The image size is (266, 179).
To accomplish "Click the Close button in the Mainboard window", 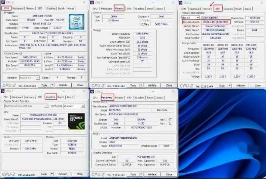I will pyautogui.click(x=169, y=174).
